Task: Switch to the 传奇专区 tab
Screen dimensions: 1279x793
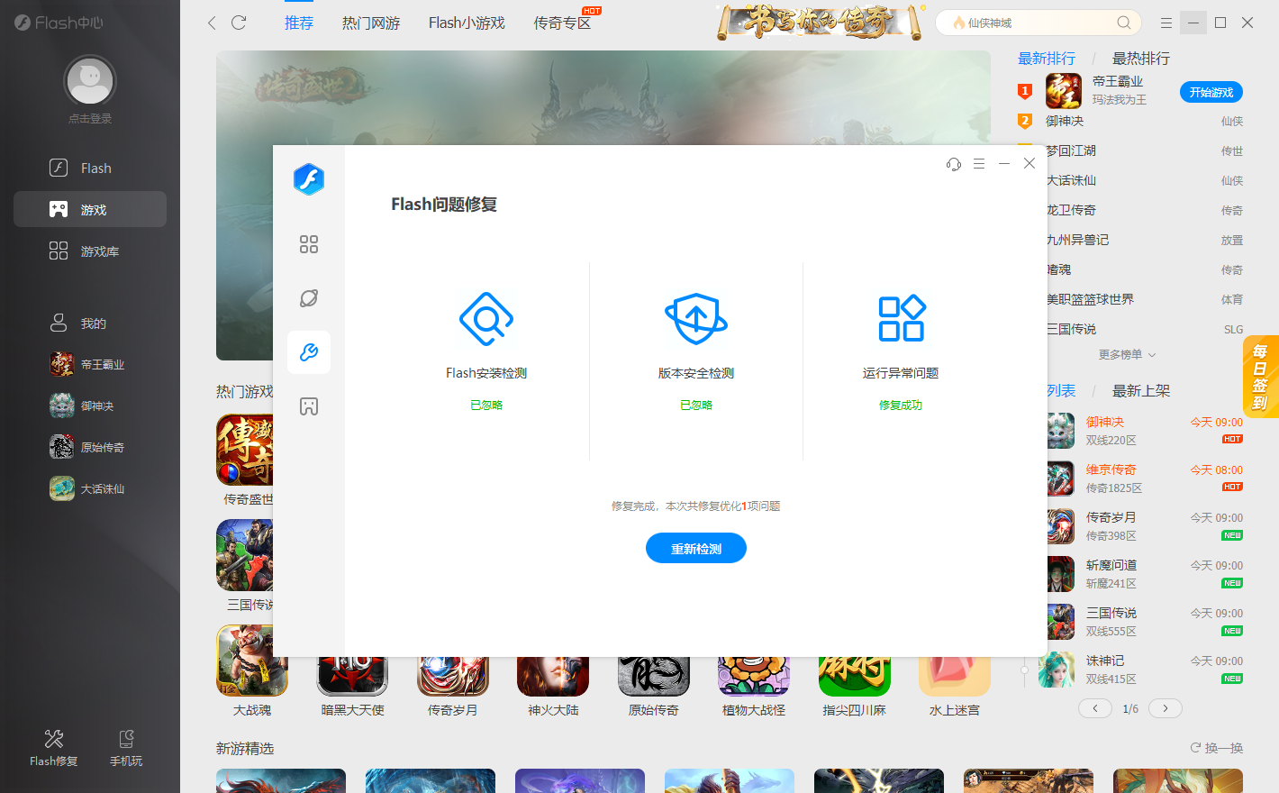Action: [562, 23]
